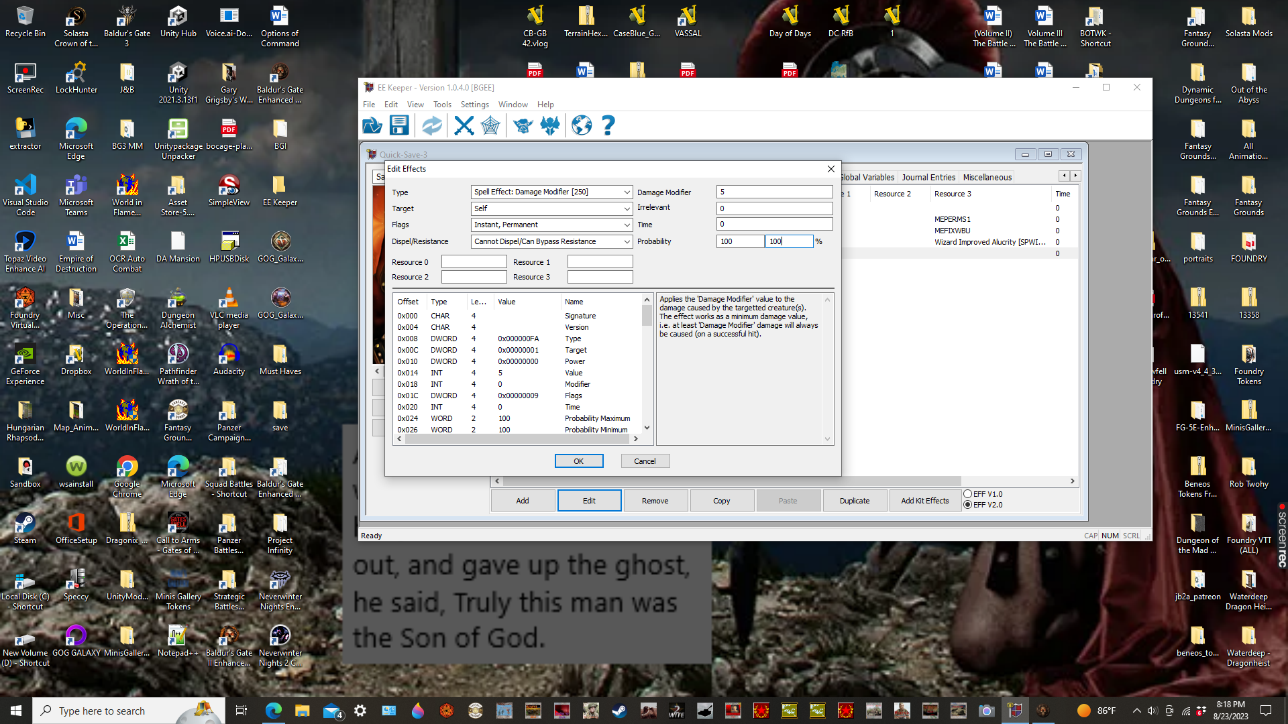Open Unity Hub desktop icon
Image resolution: width=1288 pixels, height=724 pixels.
(x=178, y=22)
